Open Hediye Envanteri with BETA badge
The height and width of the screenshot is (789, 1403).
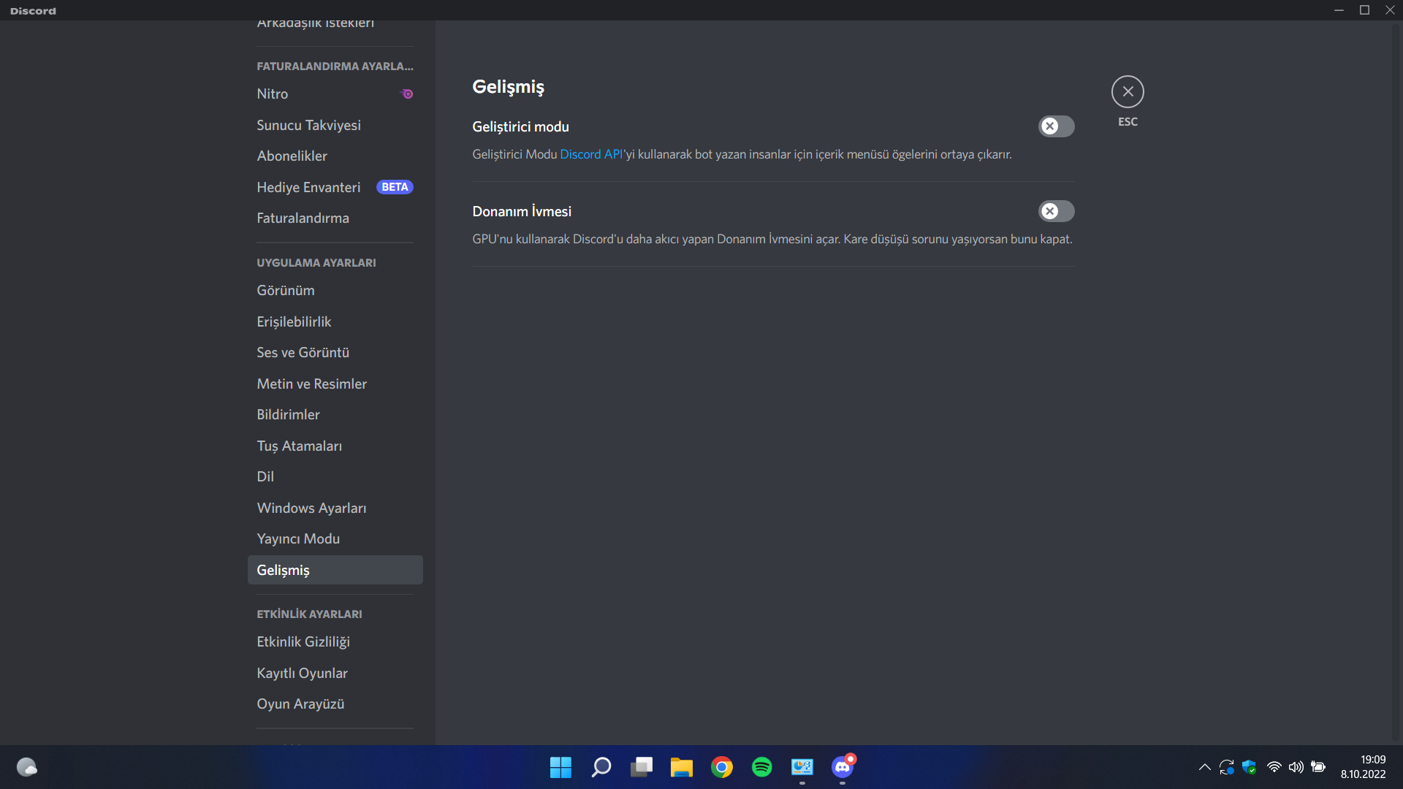308,187
